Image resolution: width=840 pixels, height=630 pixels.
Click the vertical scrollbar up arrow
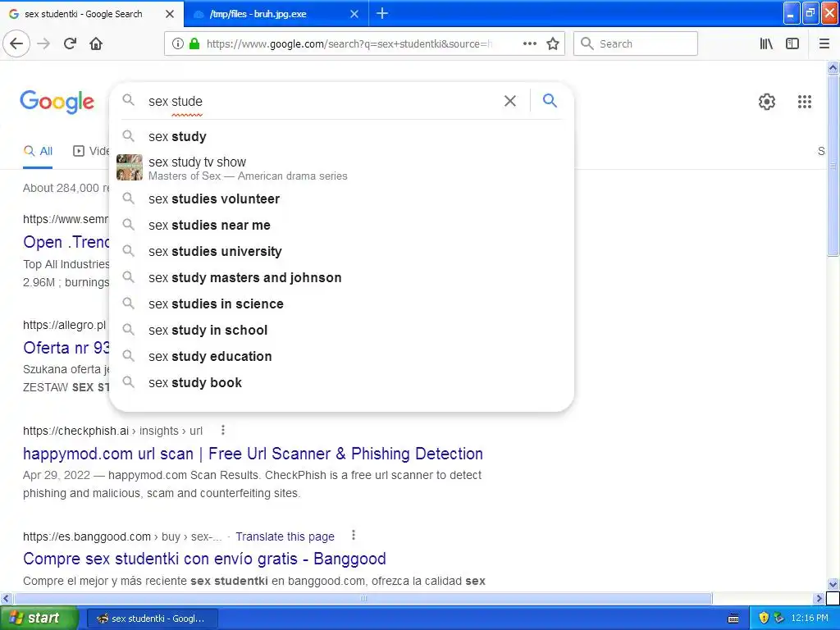point(833,67)
